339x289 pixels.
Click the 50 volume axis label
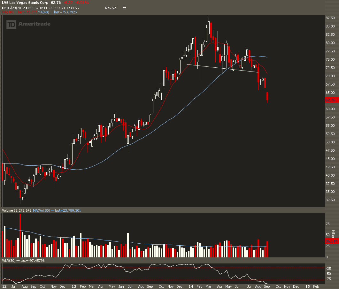pyautogui.click(x=327, y=235)
